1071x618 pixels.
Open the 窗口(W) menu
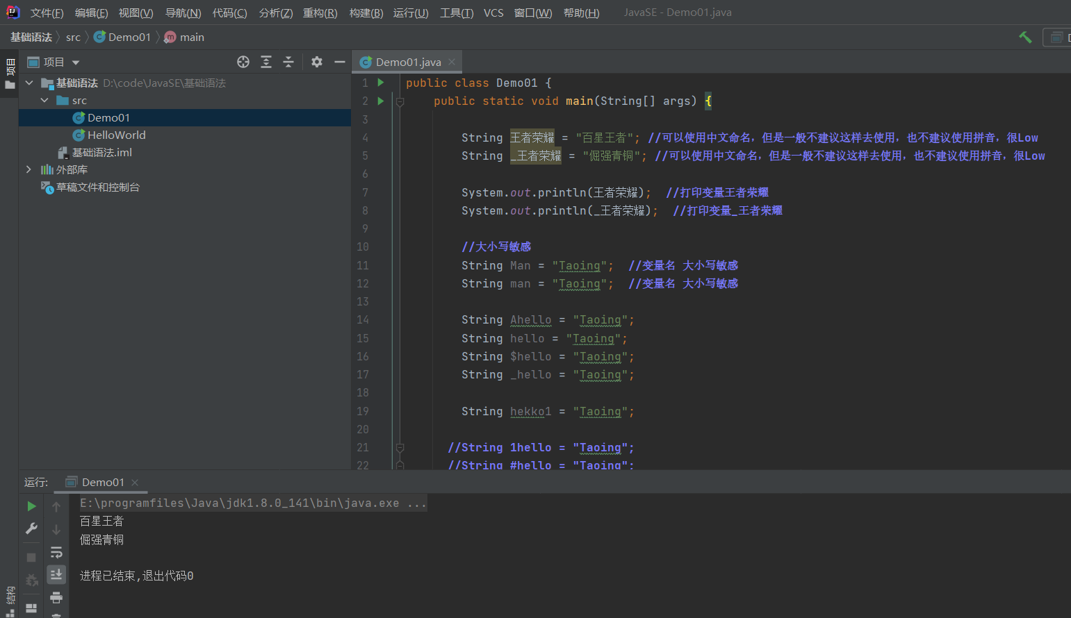(533, 13)
